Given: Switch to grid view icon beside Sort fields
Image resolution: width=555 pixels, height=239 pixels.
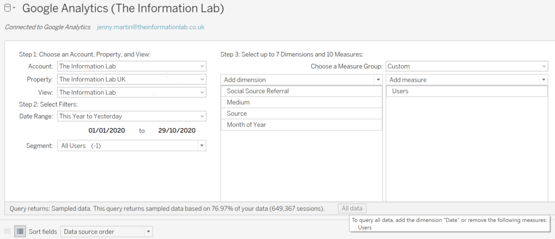Looking at the screenshot, I should tap(7, 232).
